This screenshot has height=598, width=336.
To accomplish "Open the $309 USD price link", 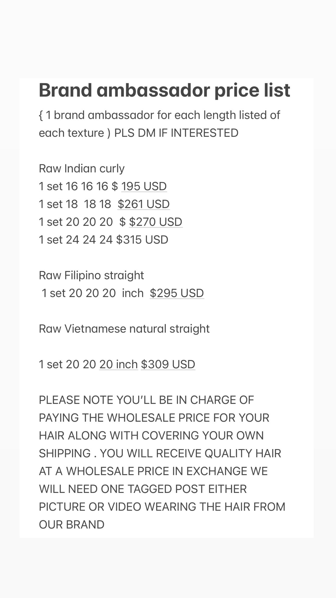I will [168, 364].
